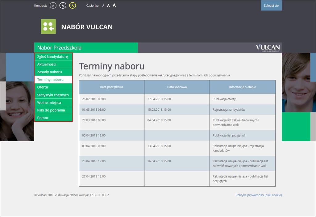
Task: Select the white high-contrast icon
Action: 63,6
